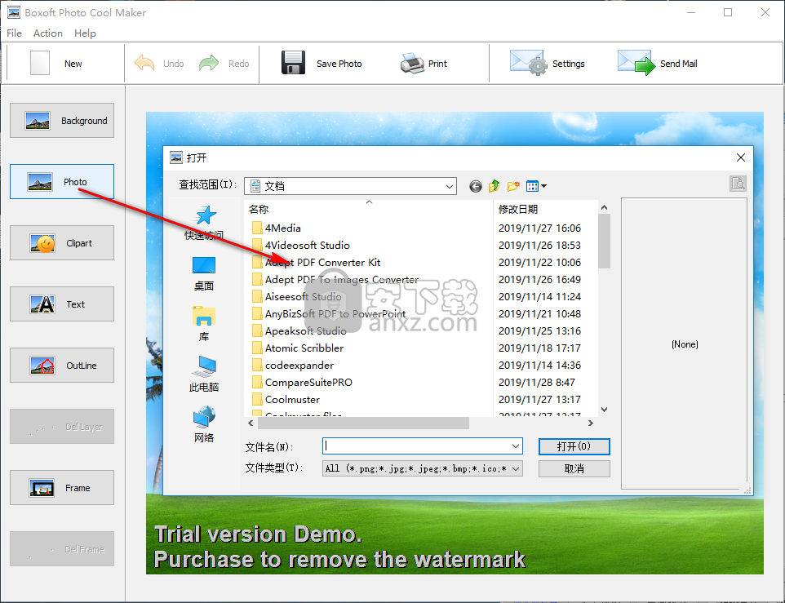The image size is (785, 603).
Task: Create a new folder in the dialog
Action: 513,187
